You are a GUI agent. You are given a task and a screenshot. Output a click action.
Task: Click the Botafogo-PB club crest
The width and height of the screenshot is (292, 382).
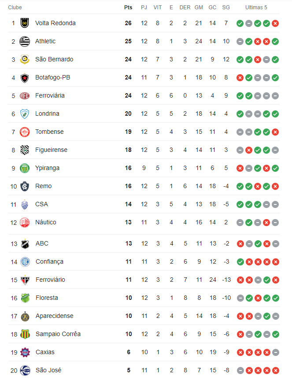25,77
